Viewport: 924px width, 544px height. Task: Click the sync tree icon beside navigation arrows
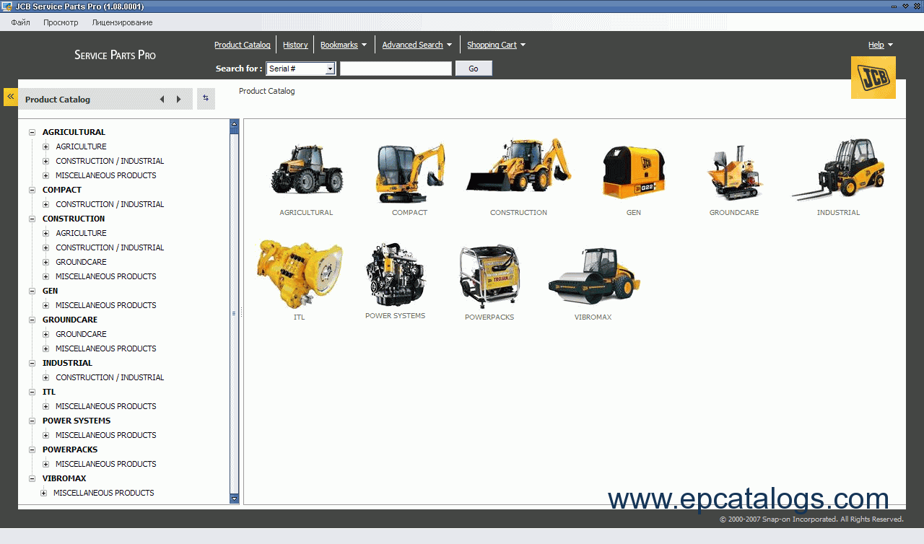[206, 99]
